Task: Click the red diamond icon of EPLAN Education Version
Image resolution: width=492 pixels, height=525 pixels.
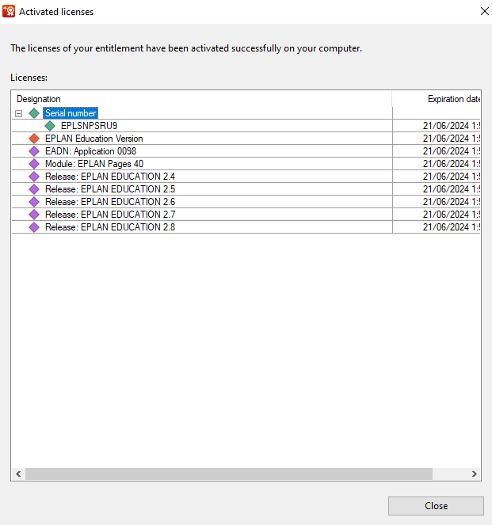Action: coord(34,139)
